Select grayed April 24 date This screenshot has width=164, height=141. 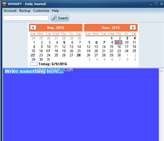(x=33, y=38)
